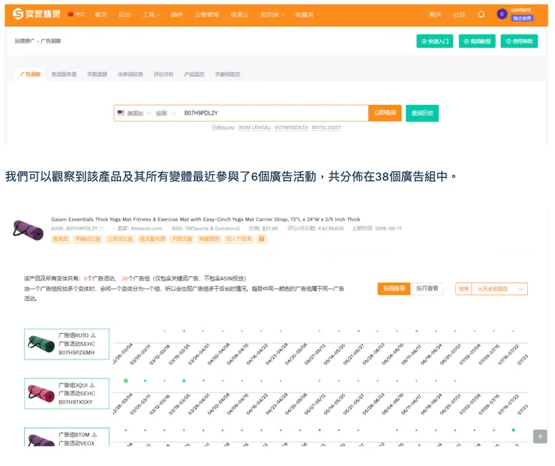This screenshot has width=555, height=466.
Task: Click the 使用帮助 button
Action: (519, 41)
